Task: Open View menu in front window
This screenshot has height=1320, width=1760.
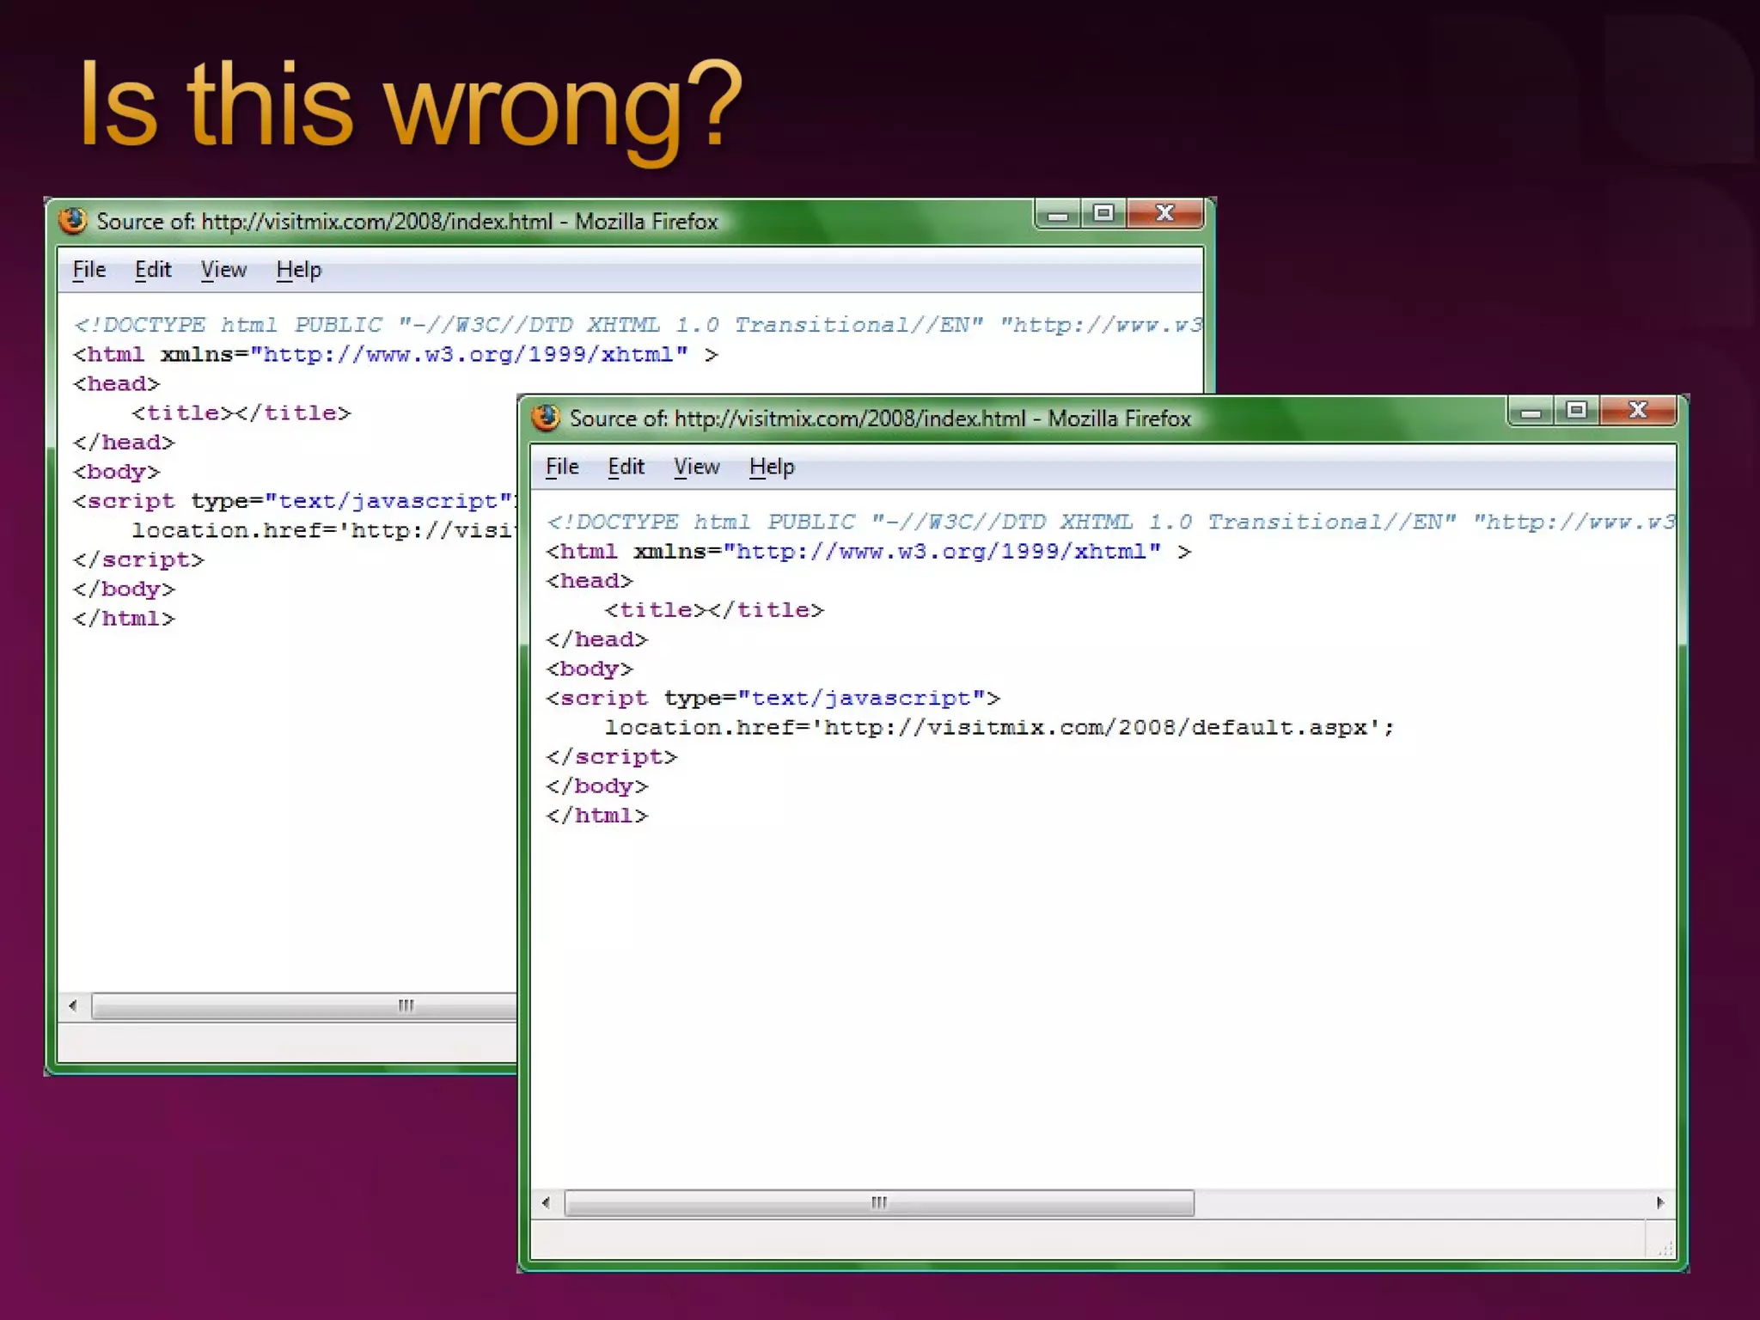Action: (696, 467)
